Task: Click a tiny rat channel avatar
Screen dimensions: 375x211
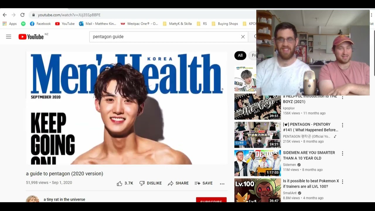Action: coord(33,199)
